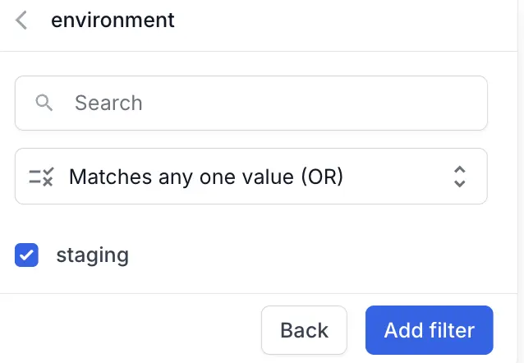
Task: Click the staging label text
Action: [92, 255]
